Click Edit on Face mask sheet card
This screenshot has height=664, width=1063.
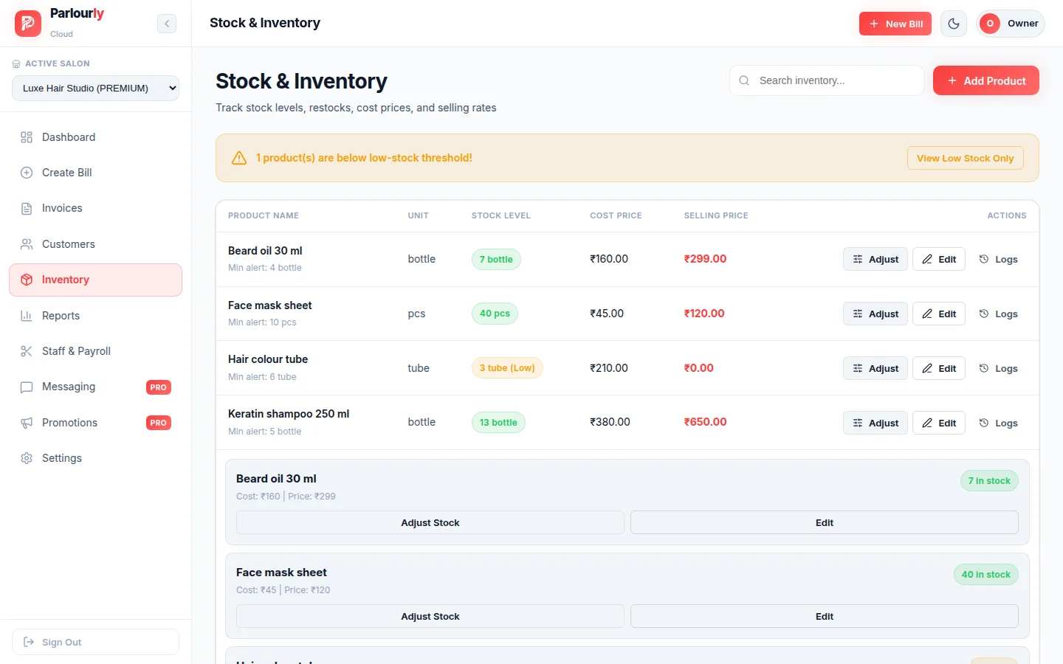tap(825, 616)
